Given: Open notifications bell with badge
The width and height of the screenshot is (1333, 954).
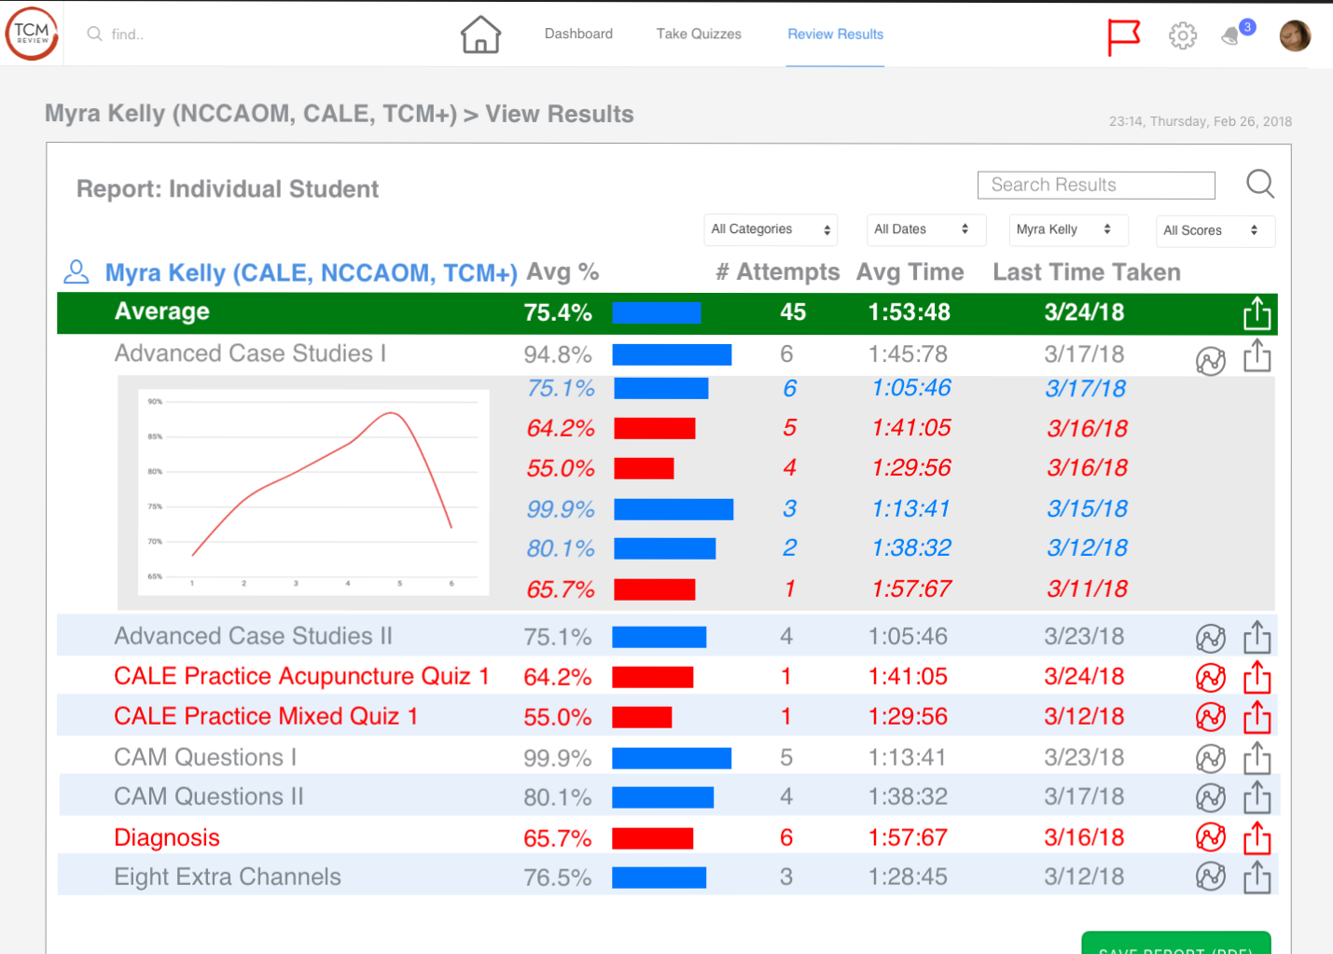Looking at the screenshot, I should (x=1237, y=33).
